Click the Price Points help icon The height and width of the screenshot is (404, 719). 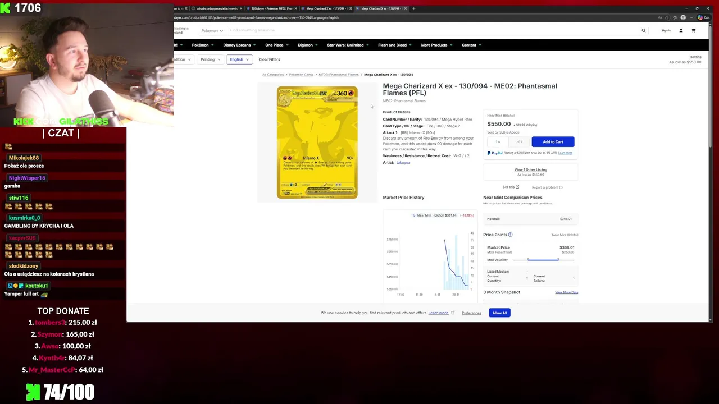click(510, 235)
